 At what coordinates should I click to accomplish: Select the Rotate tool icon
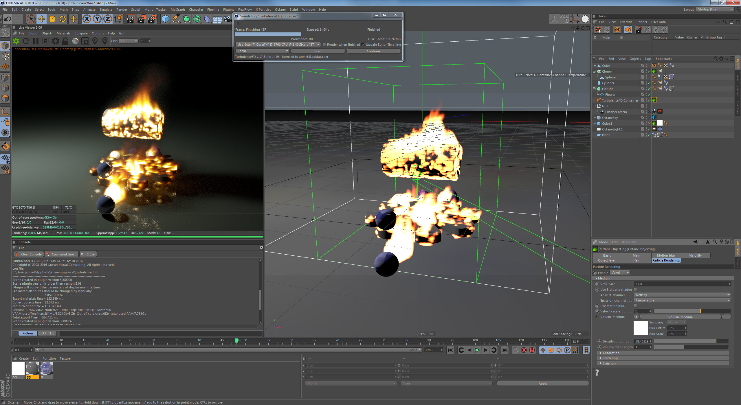pyautogui.click(x=62, y=19)
